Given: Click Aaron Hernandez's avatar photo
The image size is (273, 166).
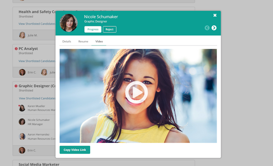Looking at the screenshot, I should [x=22, y=136].
